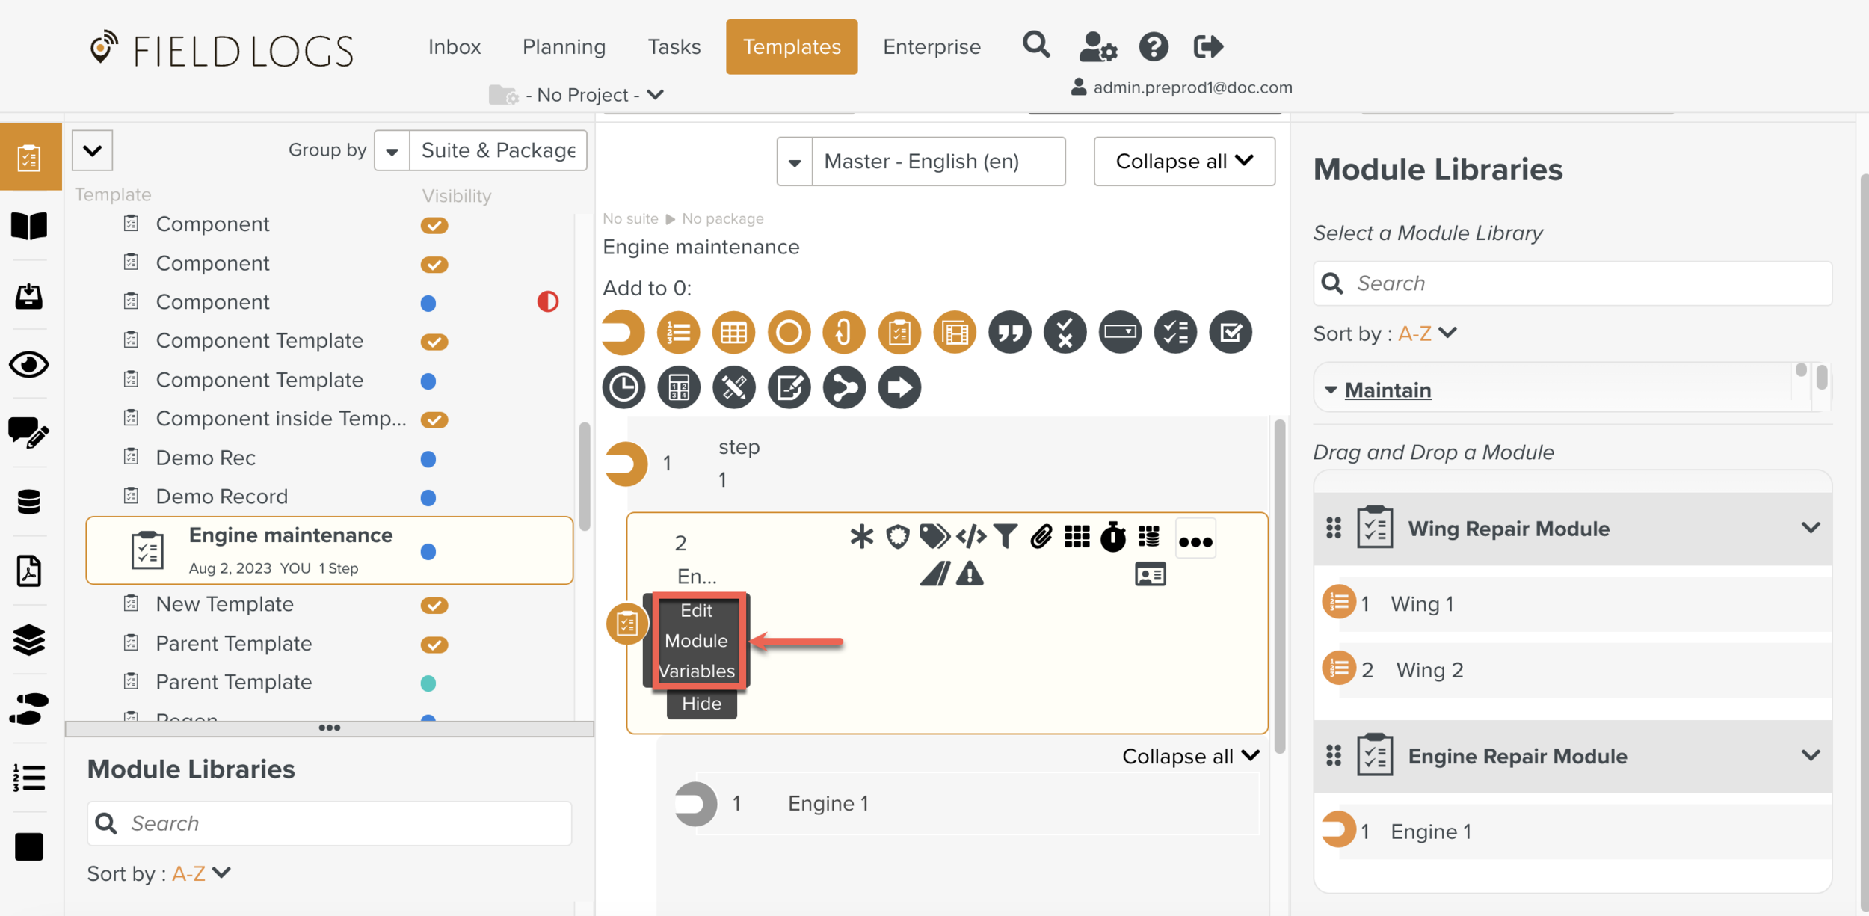Click the calculator module icon

pyautogui.click(x=678, y=387)
